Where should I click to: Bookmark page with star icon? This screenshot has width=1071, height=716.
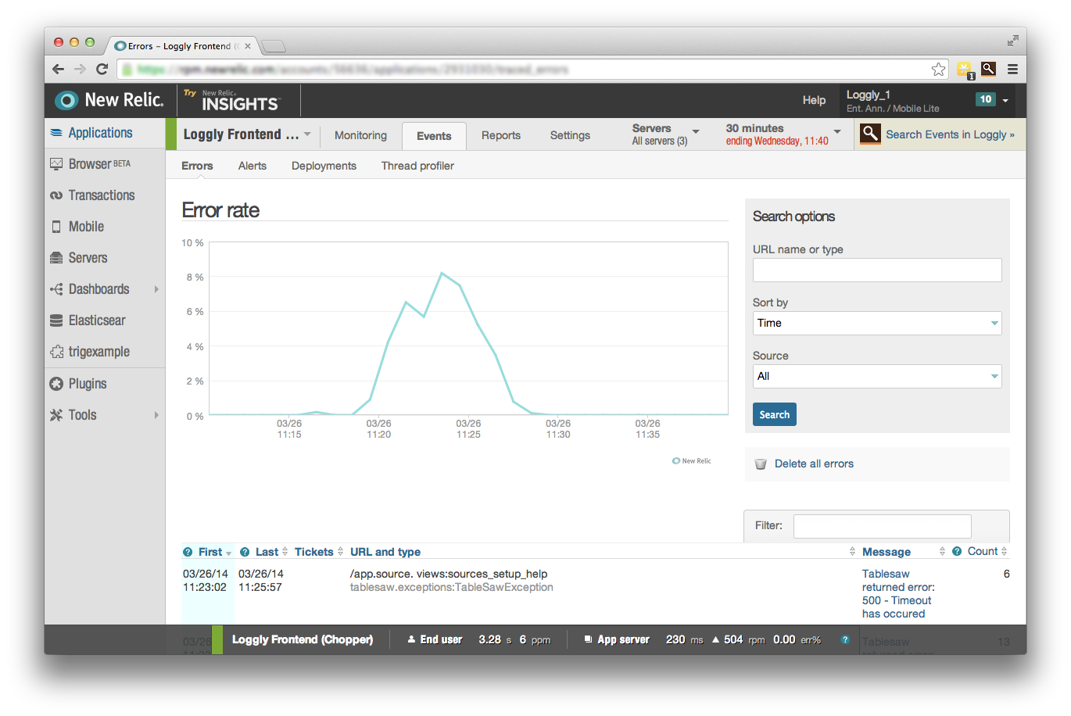pos(938,70)
